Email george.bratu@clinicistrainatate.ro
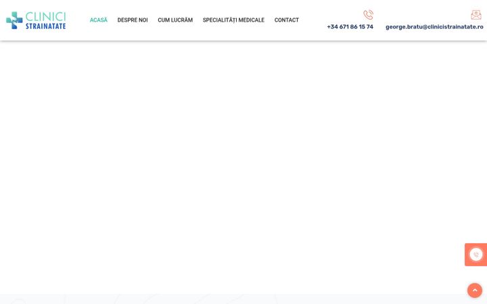Viewport: 487px width, 304px height. tap(434, 27)
